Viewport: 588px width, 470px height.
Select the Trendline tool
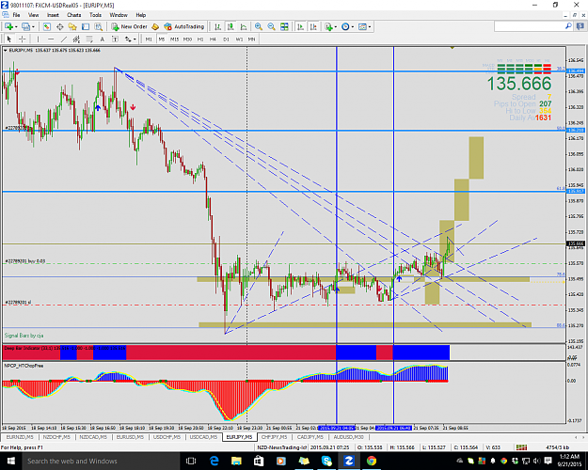[64, 39]
